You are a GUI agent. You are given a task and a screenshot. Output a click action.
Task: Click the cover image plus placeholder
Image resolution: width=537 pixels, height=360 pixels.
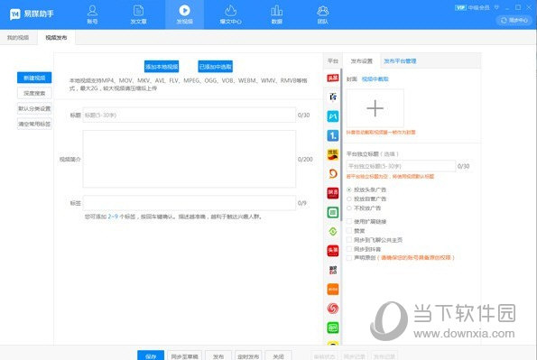coord(375,108)
